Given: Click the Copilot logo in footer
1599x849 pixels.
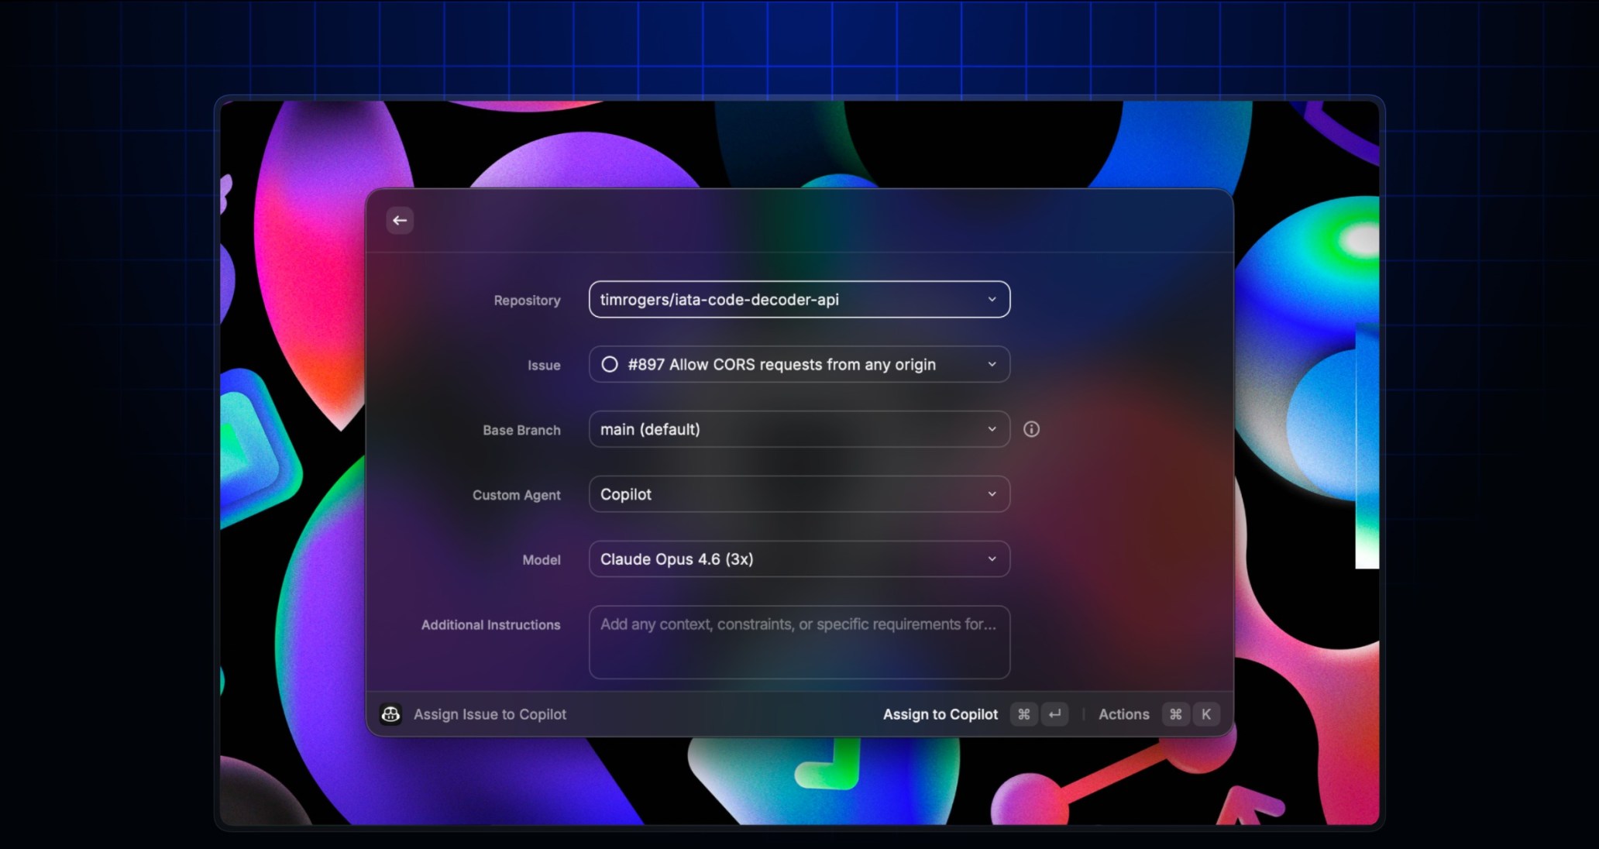Looking at the screenshot, I should [390, 714].
